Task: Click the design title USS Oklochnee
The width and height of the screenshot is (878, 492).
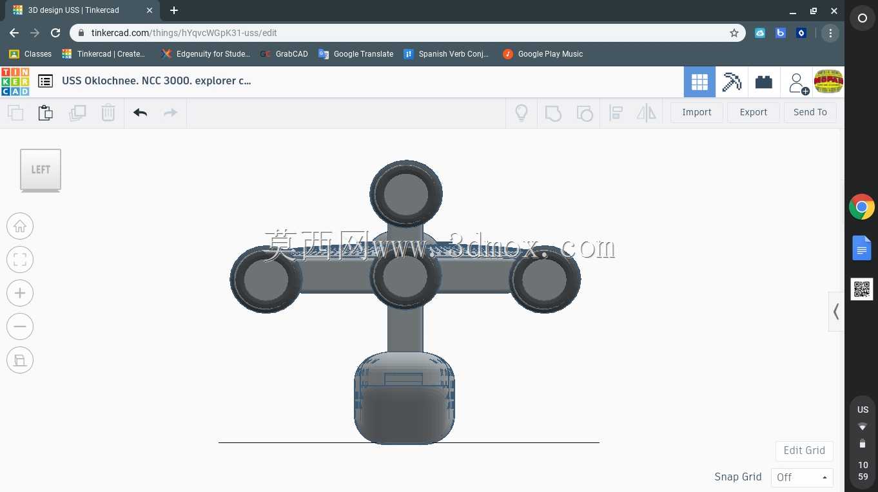Action: click(157, 81)
